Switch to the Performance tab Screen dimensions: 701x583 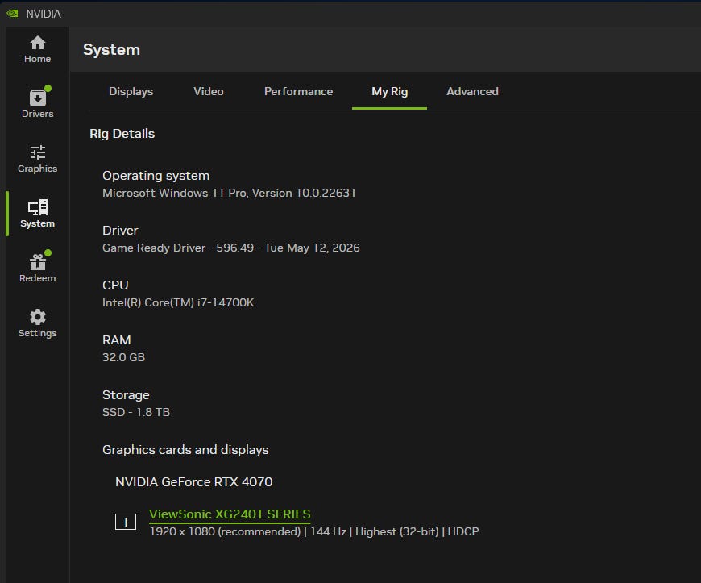tap(299, 91)
